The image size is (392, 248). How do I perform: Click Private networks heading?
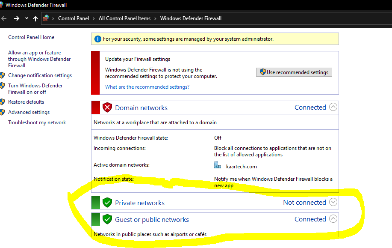tap(140, 203)
